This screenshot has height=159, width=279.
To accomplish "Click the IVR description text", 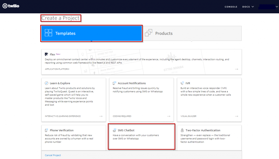I will click(206, 91).
